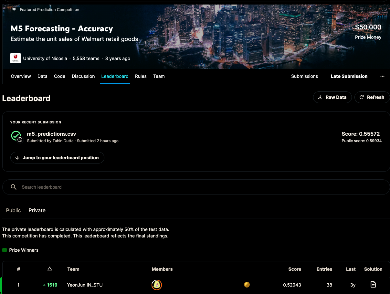This screenshot has height=294, width=390.
Task: Open the Team tab
Action: coord(159,76)
